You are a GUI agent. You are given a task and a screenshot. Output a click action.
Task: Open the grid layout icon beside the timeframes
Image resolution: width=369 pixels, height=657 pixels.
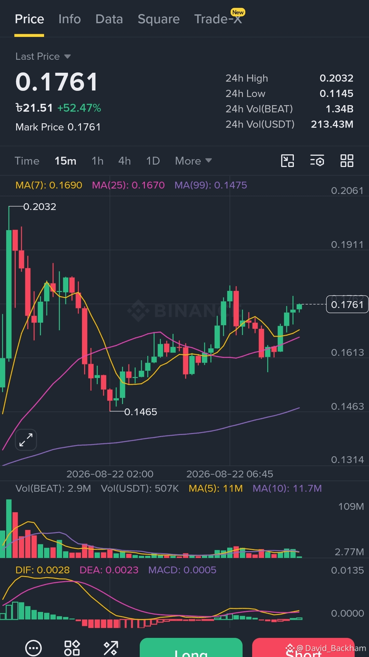point(347,161)
